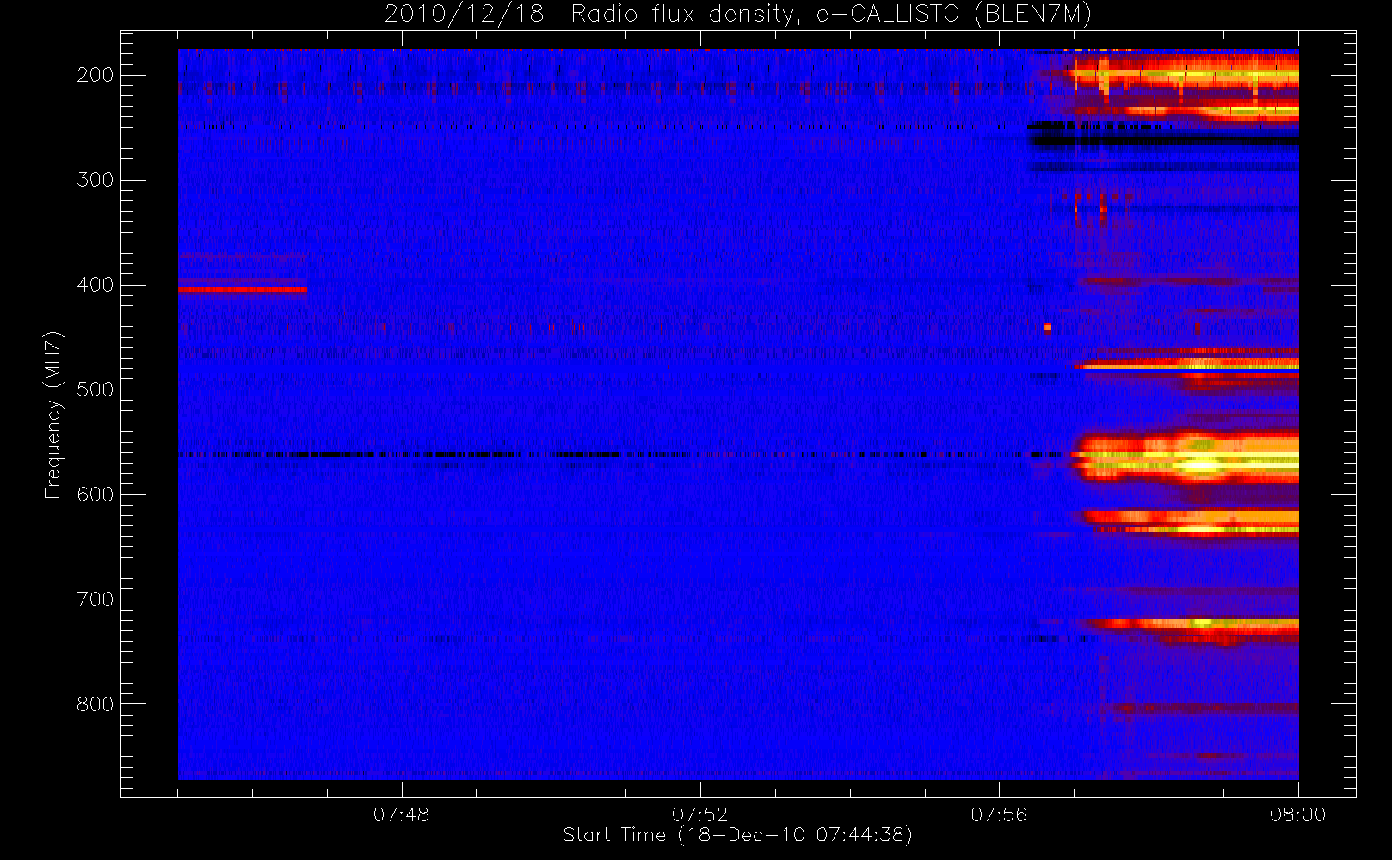This screenshot has width=1392, height=860.
Task: Click the 600 frequency tick label
Action: click(95, 494)
